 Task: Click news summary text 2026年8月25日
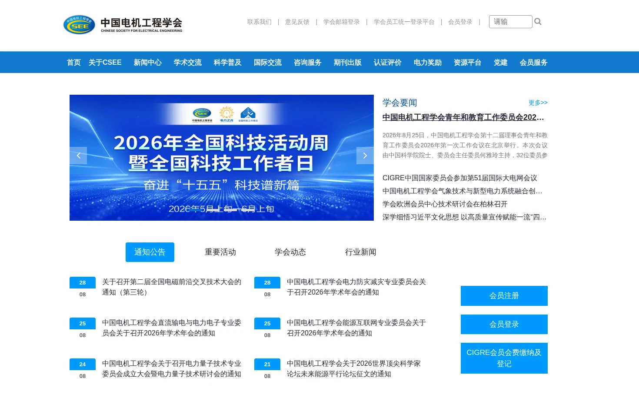click(x=465, y=145)
